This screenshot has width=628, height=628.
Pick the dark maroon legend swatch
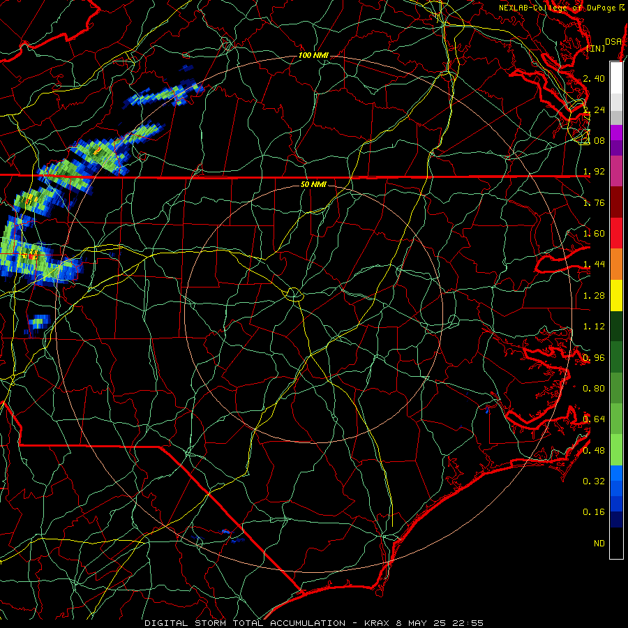(x=616, y=202)
